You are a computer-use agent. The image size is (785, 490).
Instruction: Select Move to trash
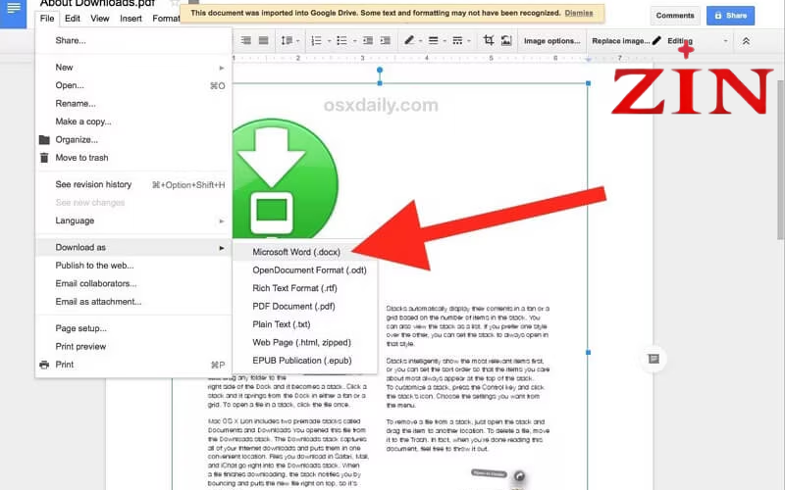coord(133,158)
